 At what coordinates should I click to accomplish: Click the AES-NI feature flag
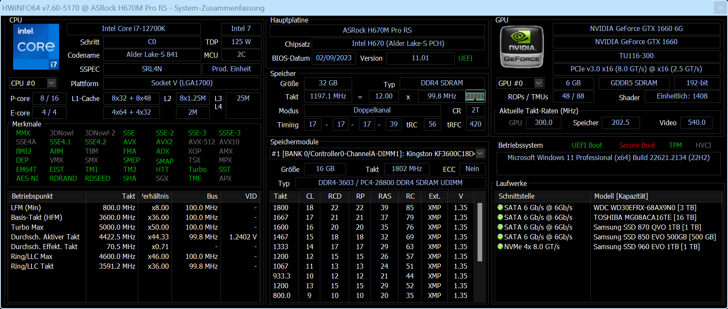tap(27, 179)
